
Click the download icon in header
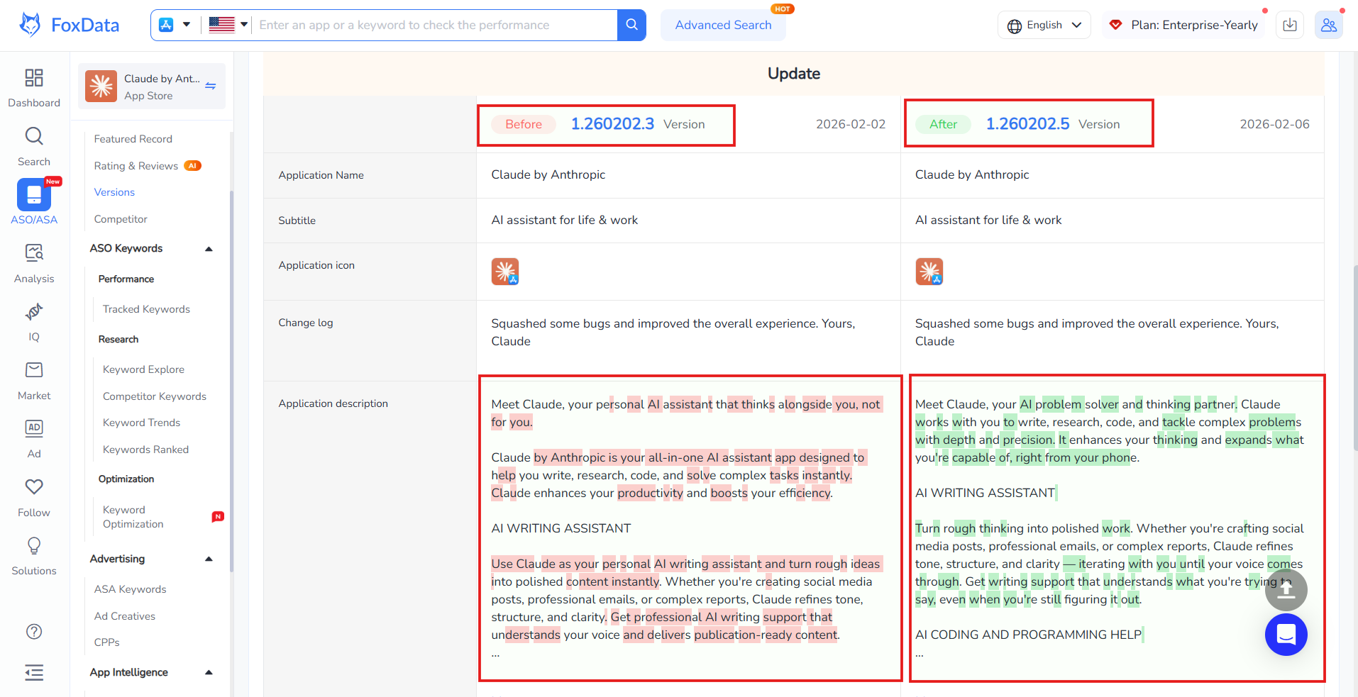(1289, 25)
